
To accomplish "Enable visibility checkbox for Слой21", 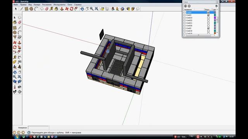I will click(208, 23).
